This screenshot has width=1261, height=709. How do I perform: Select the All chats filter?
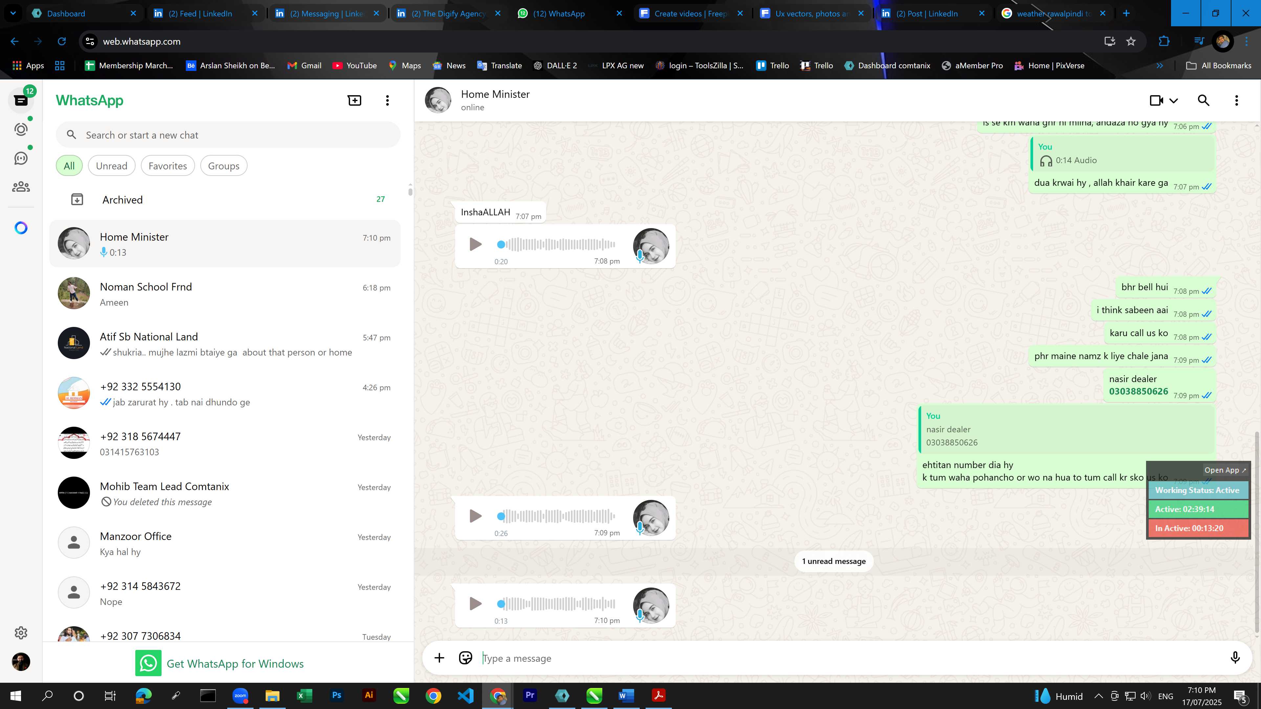69,166
